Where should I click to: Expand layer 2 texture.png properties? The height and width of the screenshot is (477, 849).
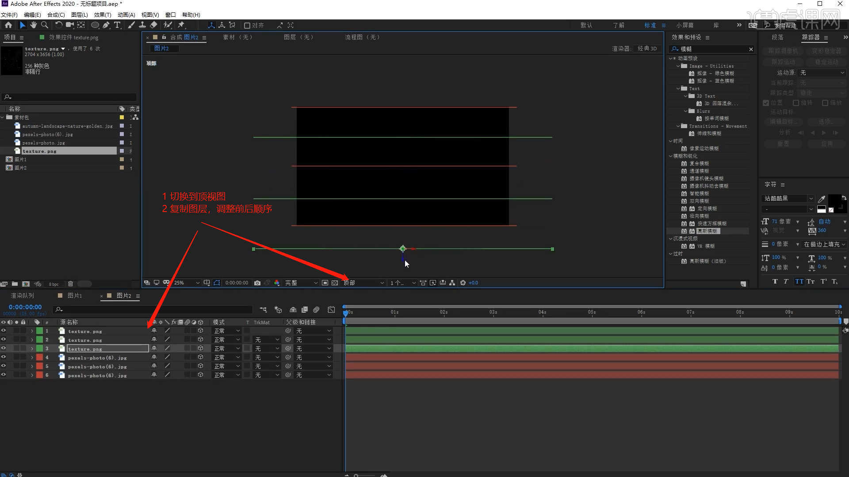pyautogui.click(x=32, y=340)
